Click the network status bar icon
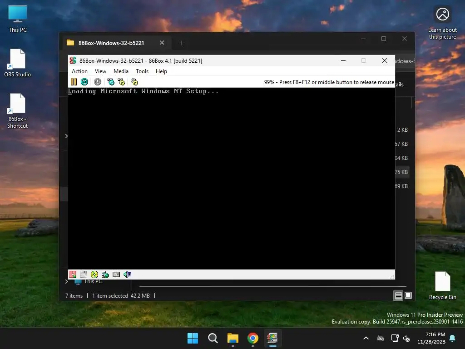This screenshot has width=465, height=349. point(105,274)
